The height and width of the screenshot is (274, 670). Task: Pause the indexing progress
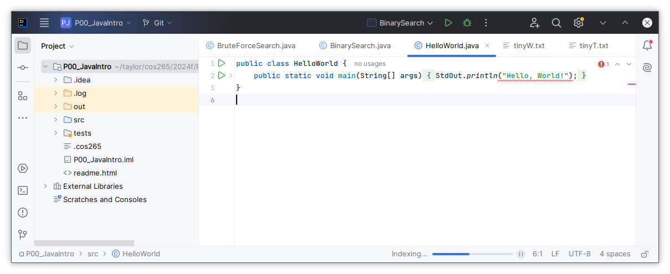(520, 254)
